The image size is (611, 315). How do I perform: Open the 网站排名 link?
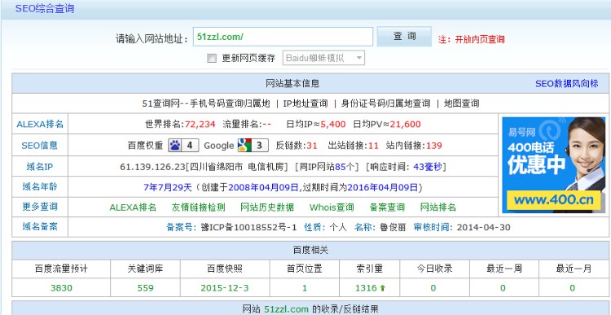(438, 208)
